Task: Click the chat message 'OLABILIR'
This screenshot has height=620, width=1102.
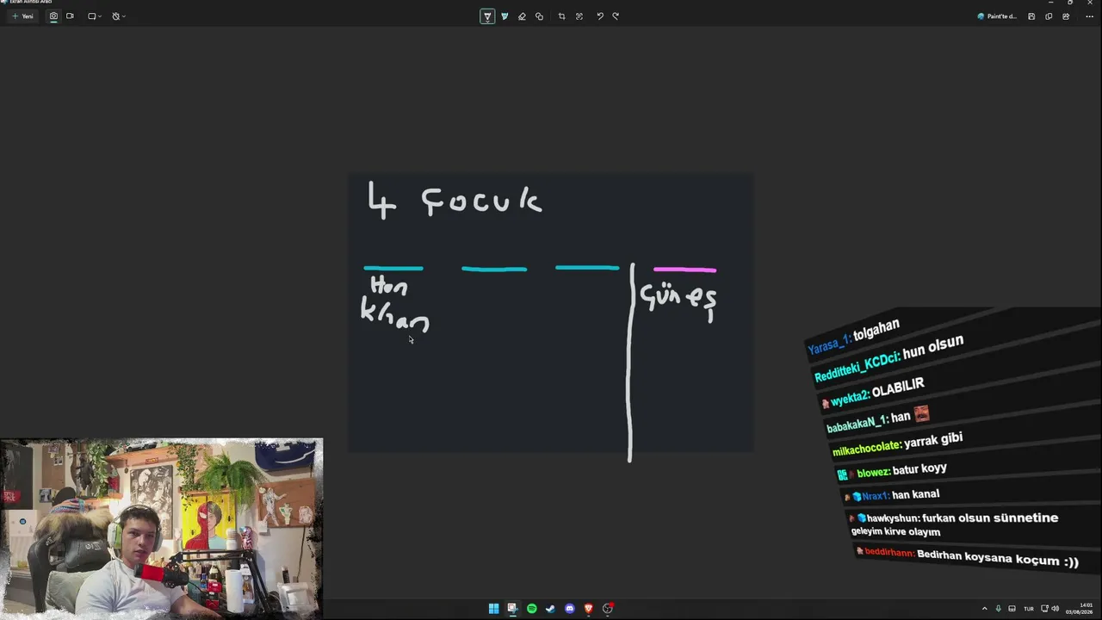Action: click(898, 387)
